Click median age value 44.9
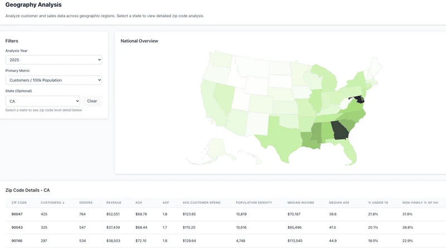 tap(333, 241)
